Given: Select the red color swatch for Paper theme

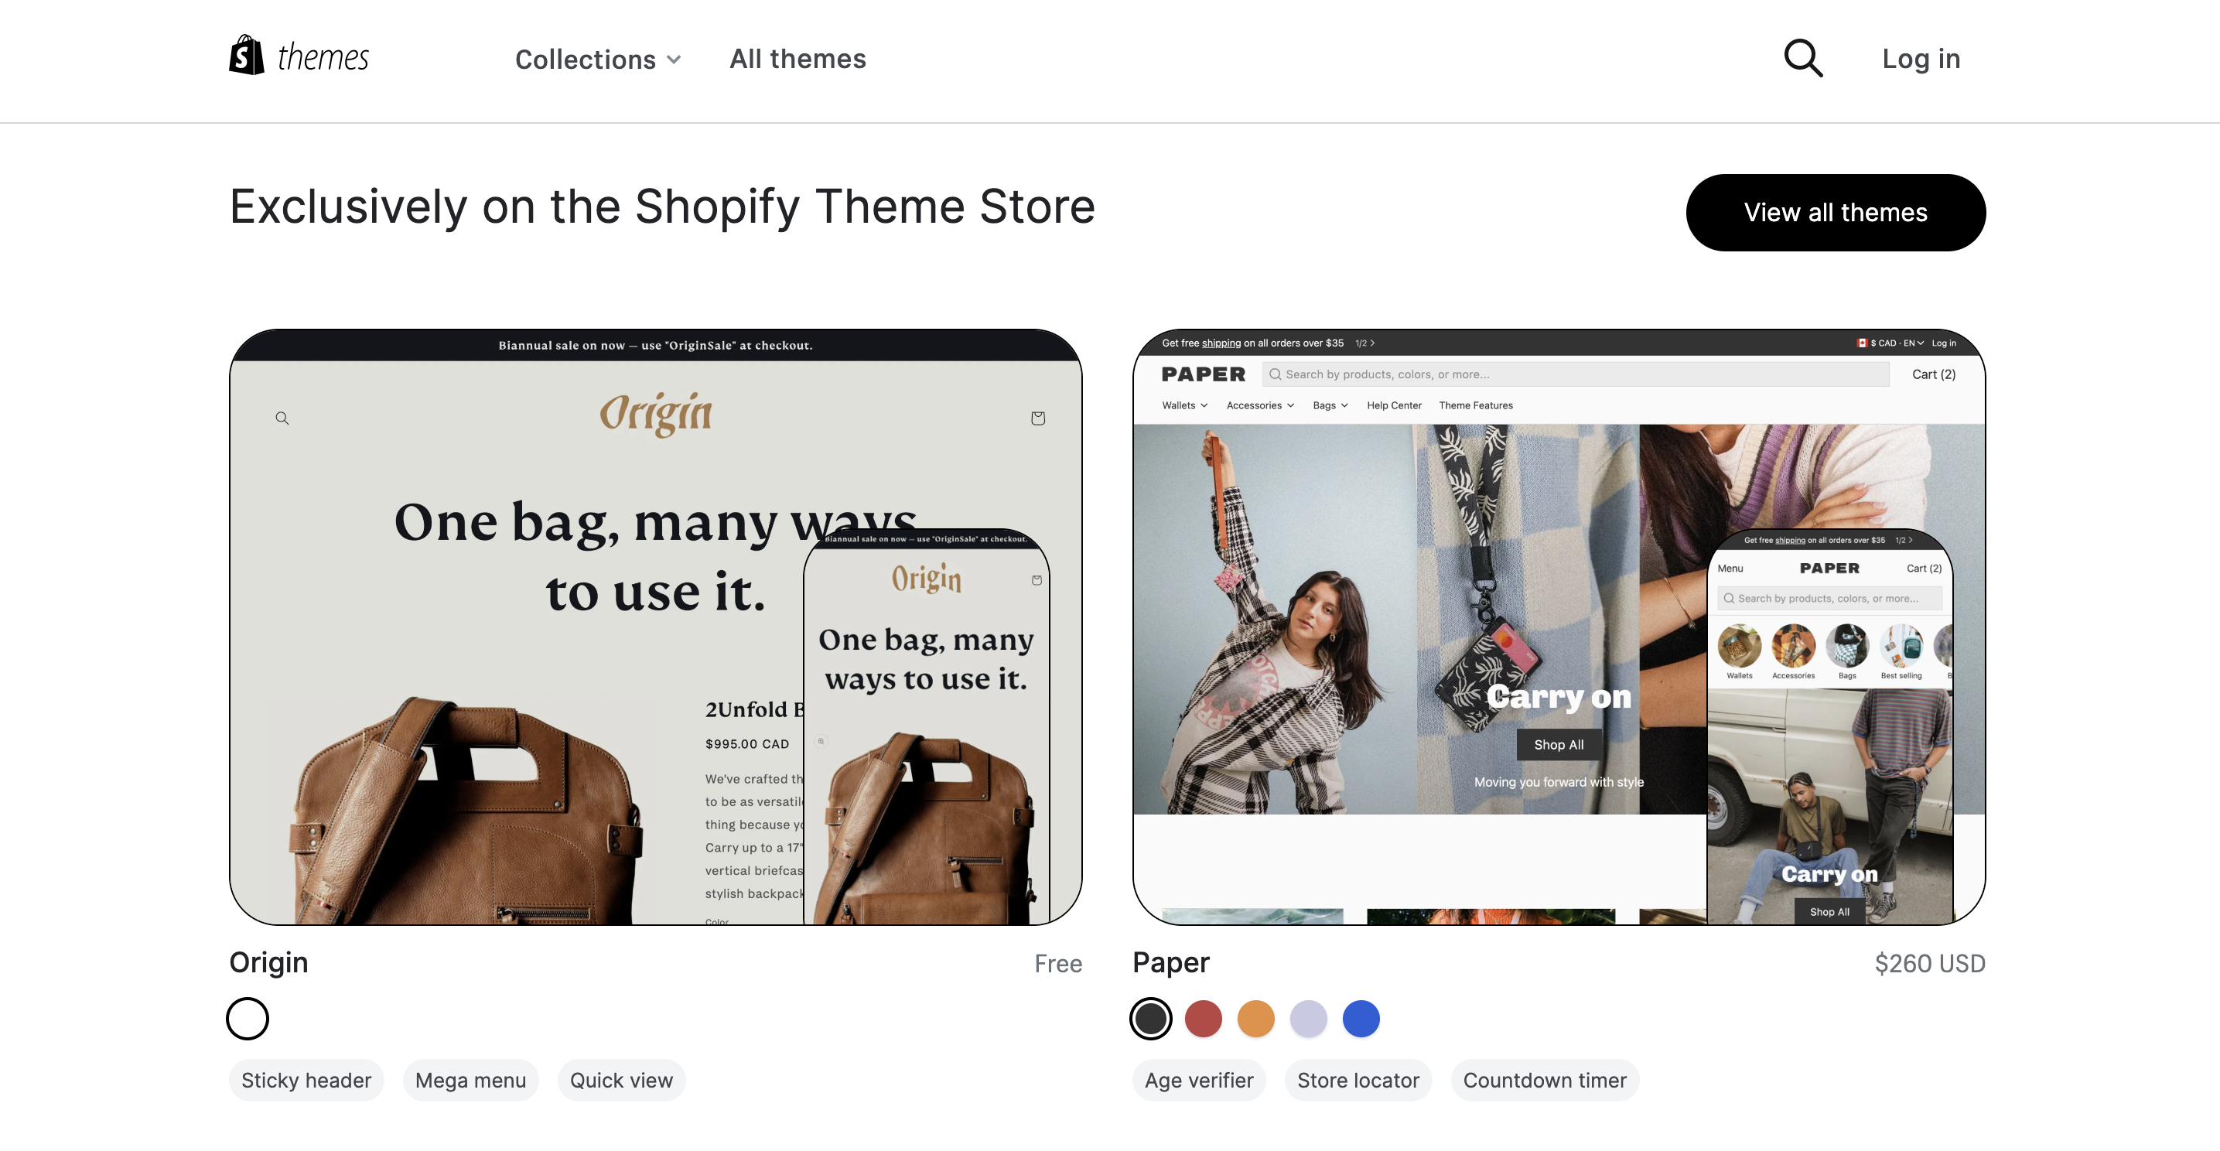Looking at the screenshot, I should pos(1203,1017).
